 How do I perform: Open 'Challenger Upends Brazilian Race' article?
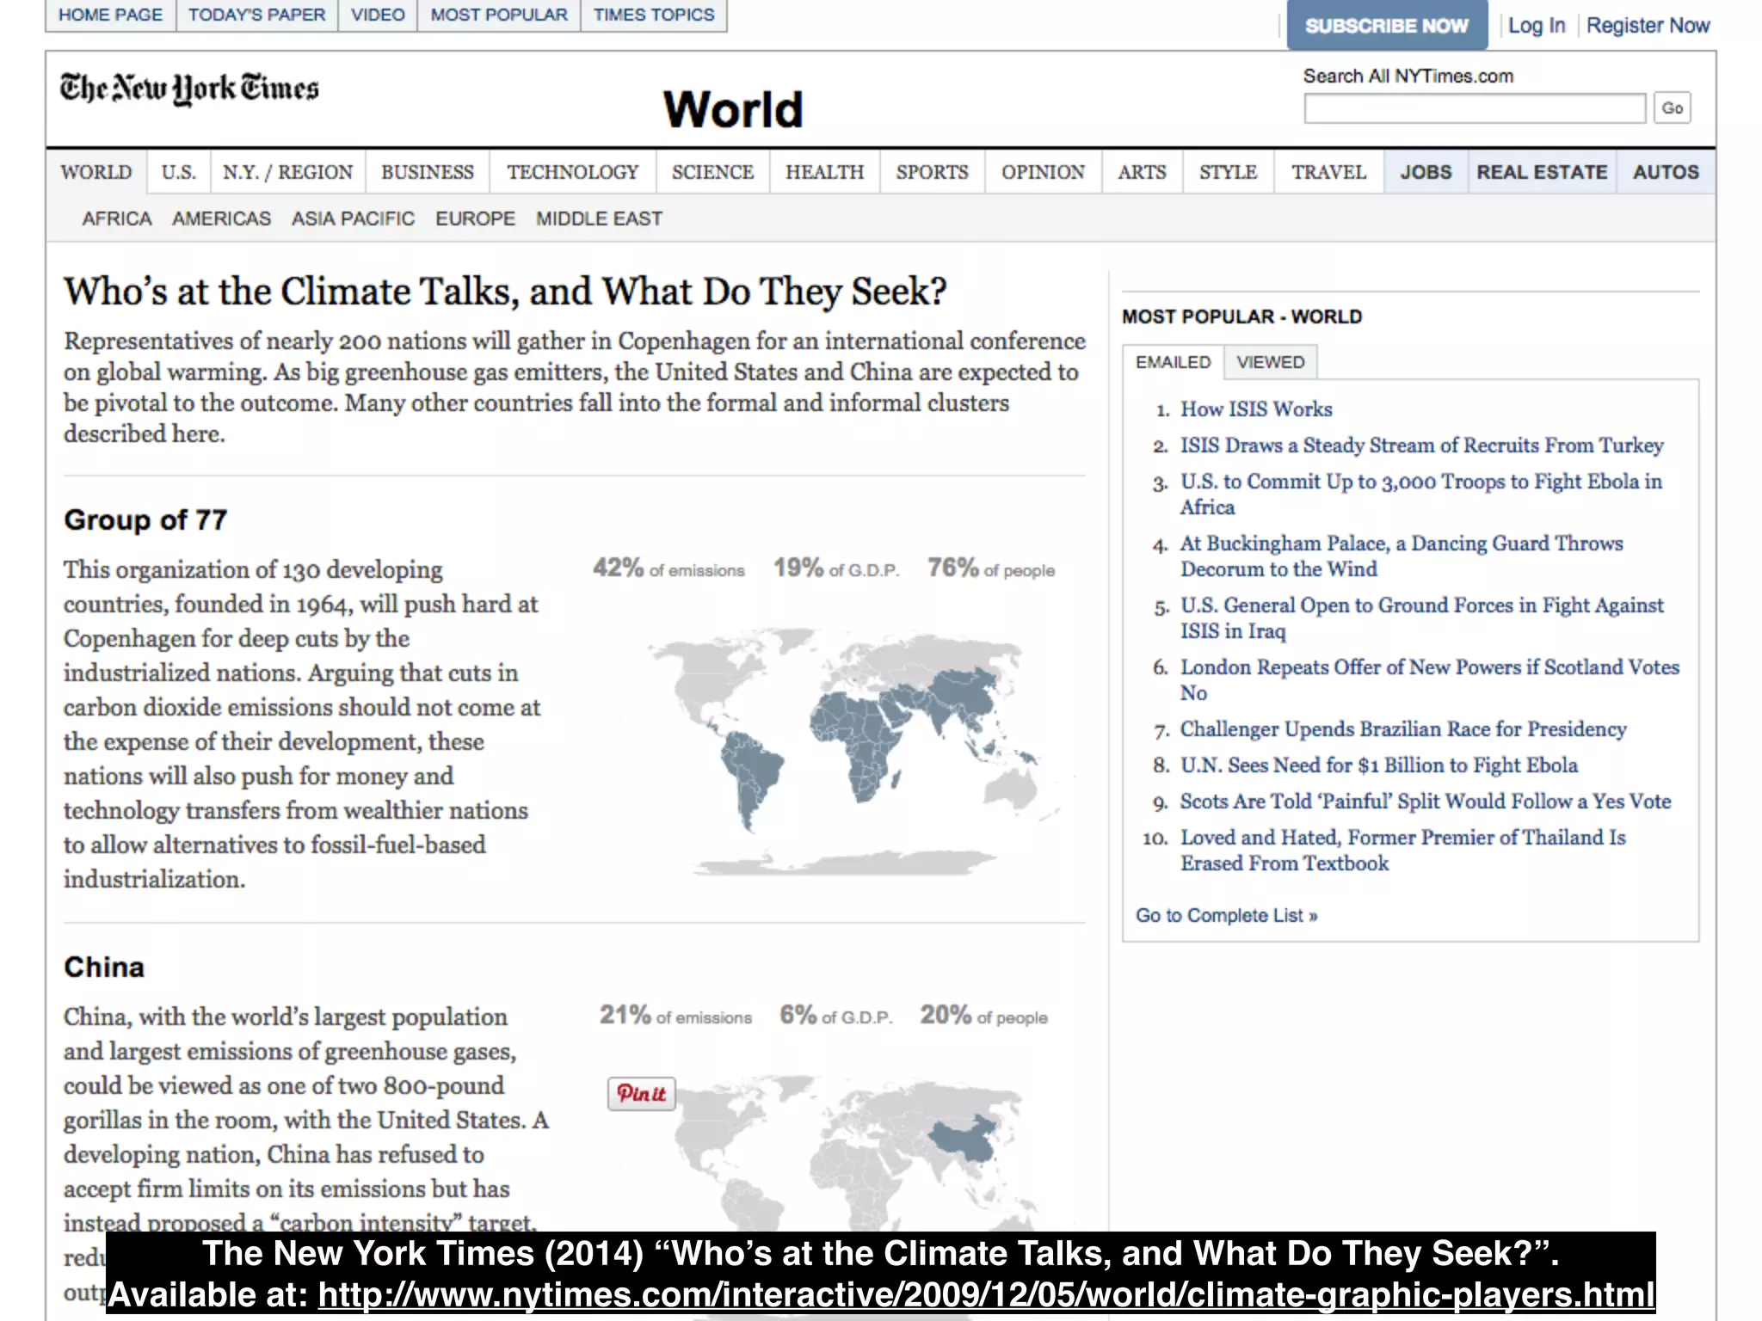[1403, 729]
